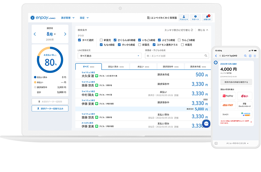Switch to 未払い tab
261x172 pixels.
[x=143, y=67]
